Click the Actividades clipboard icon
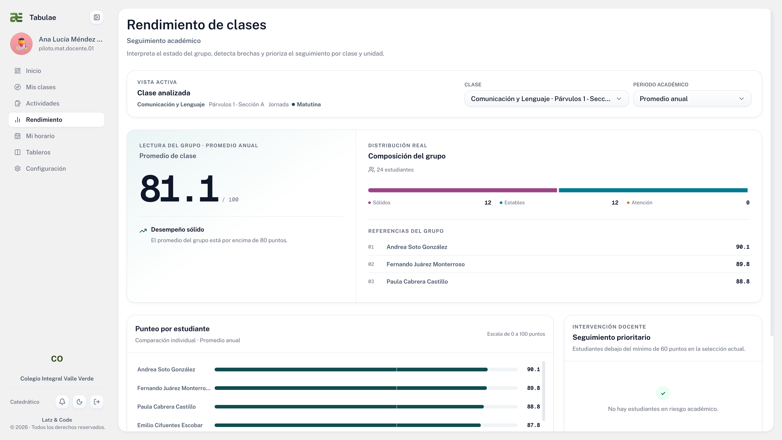Screen dimensions: 782x440 [x=18, y=103]
